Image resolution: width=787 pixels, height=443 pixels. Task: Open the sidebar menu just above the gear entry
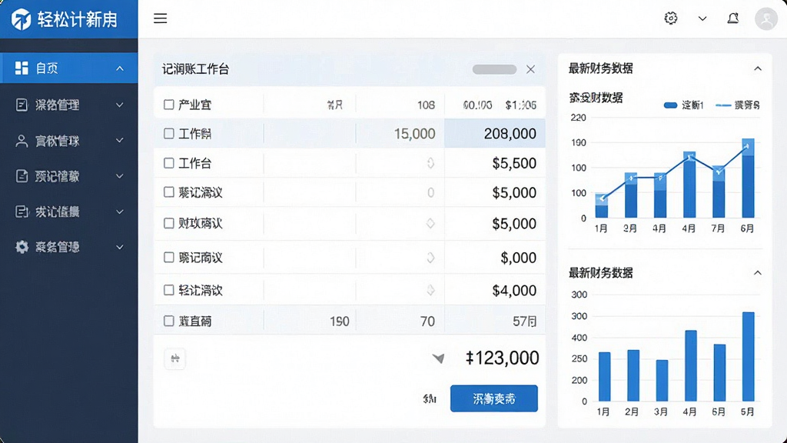click(68, 212)
